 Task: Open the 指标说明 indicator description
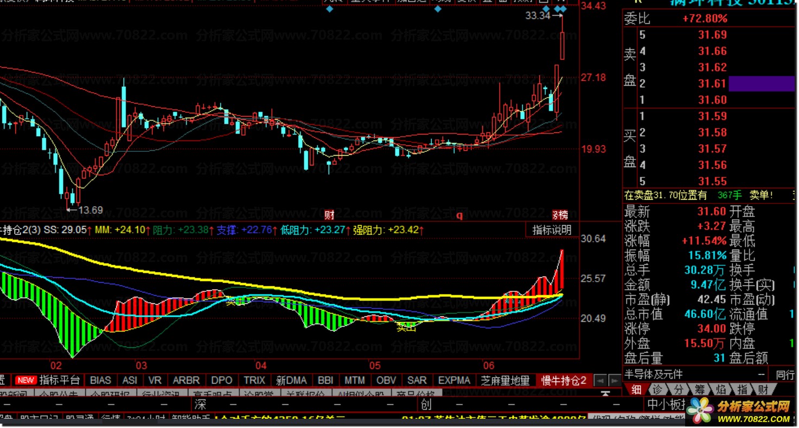point(552,230)
